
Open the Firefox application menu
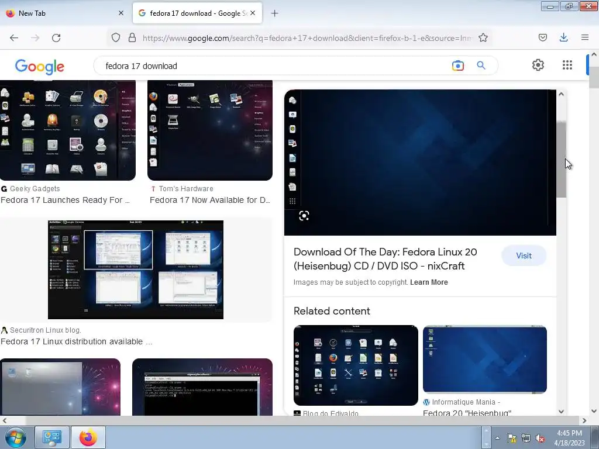[x=585, y=37]
